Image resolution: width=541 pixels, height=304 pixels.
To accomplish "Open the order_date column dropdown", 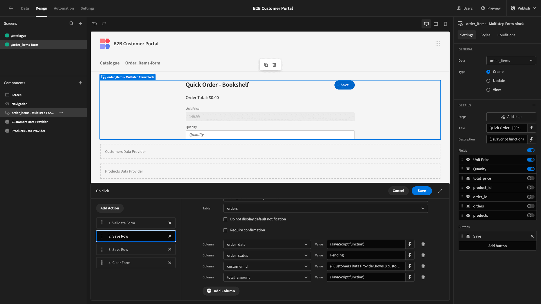I will (x=267, y=244).
